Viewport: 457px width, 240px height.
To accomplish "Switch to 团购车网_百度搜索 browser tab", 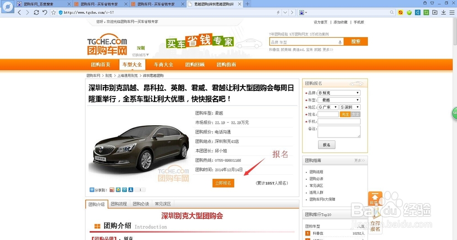I will [43, 4].
